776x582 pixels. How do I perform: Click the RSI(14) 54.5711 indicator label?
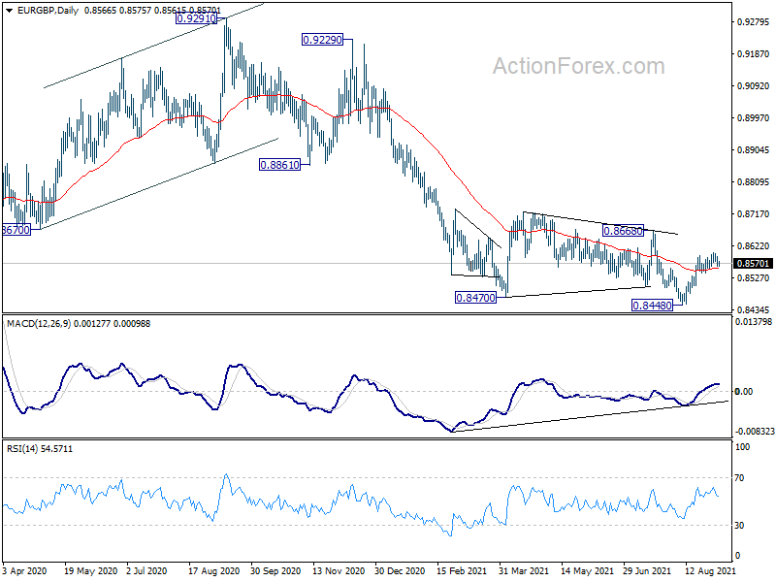point(40,449)
